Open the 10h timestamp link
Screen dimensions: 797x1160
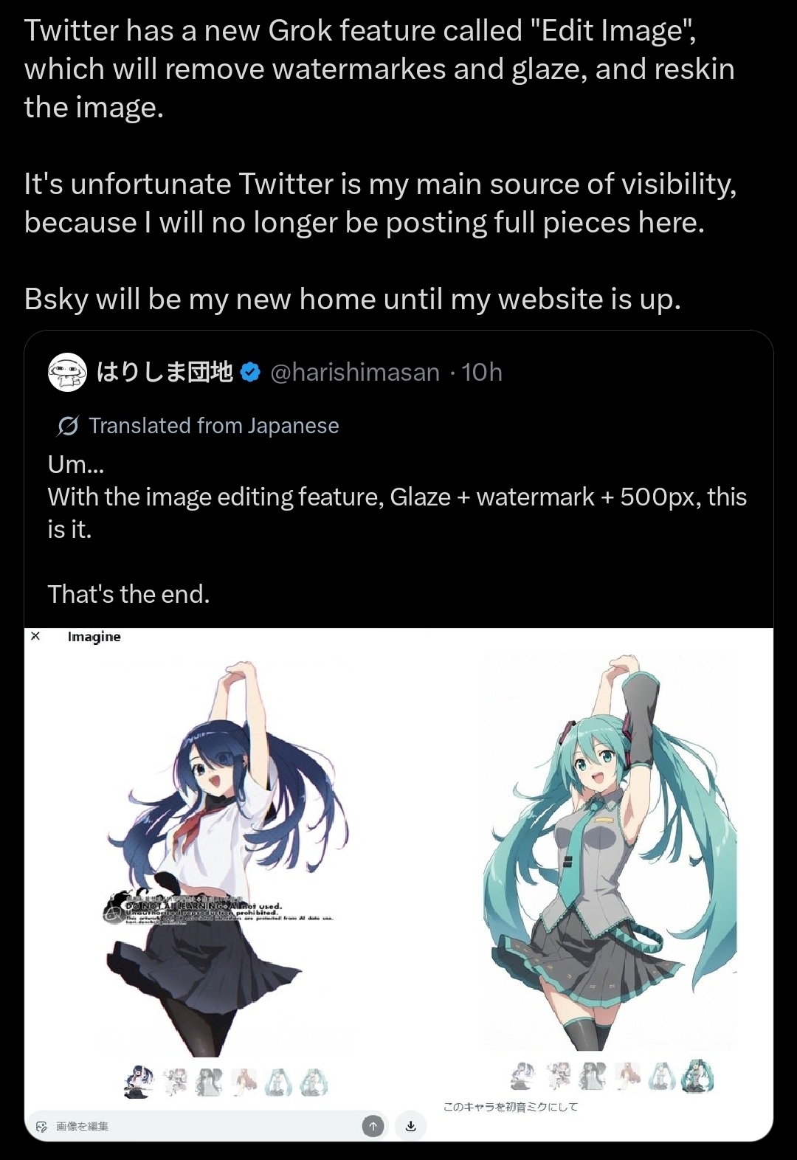click(482, 373)
